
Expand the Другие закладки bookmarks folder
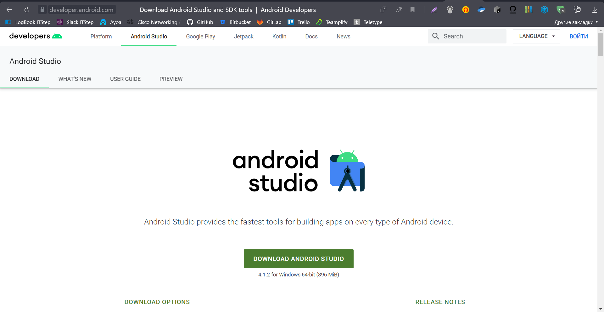click(576, 22)
